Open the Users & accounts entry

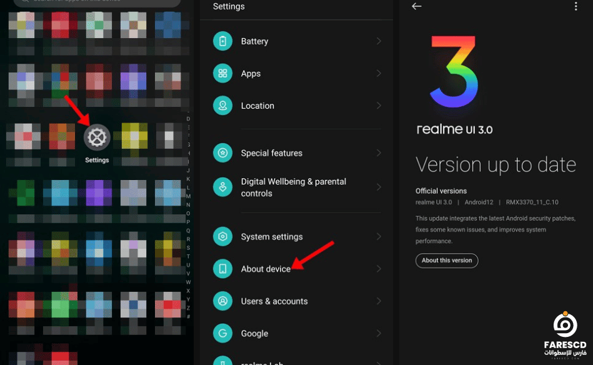[x=297, y=301]
